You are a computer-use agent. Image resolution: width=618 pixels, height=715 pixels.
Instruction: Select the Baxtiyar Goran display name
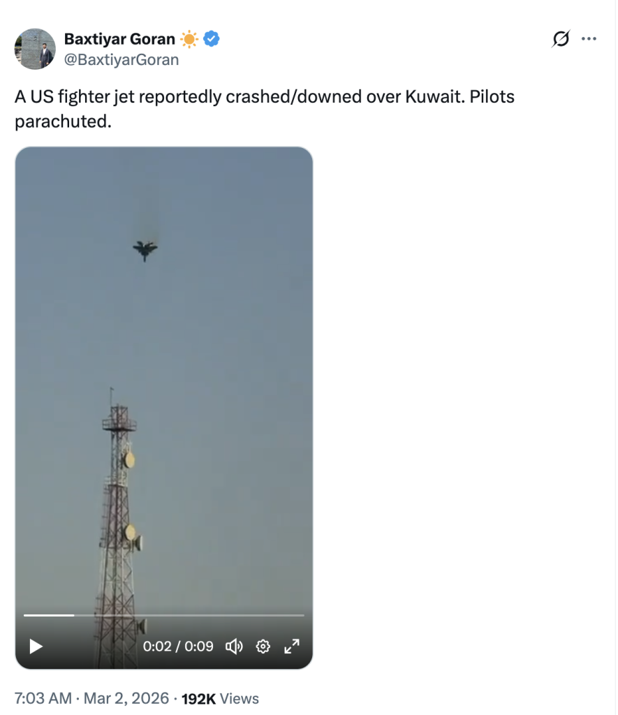pyautogui.click(x=119, y=39)
